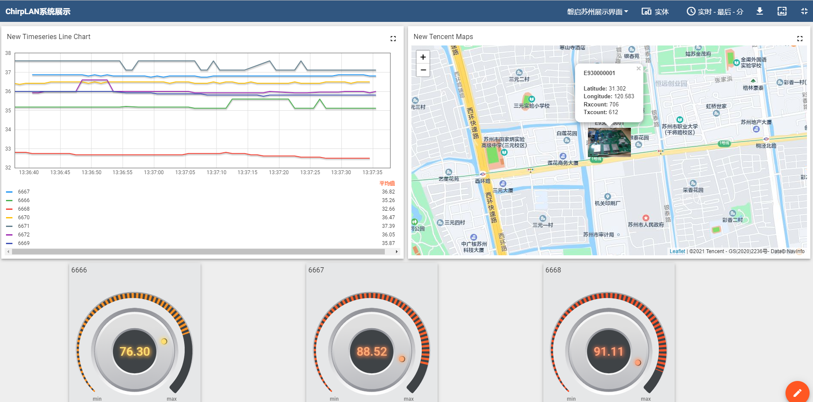
Task: Click the 机关印刷厂 location pin on map
Action: [607, 197]
